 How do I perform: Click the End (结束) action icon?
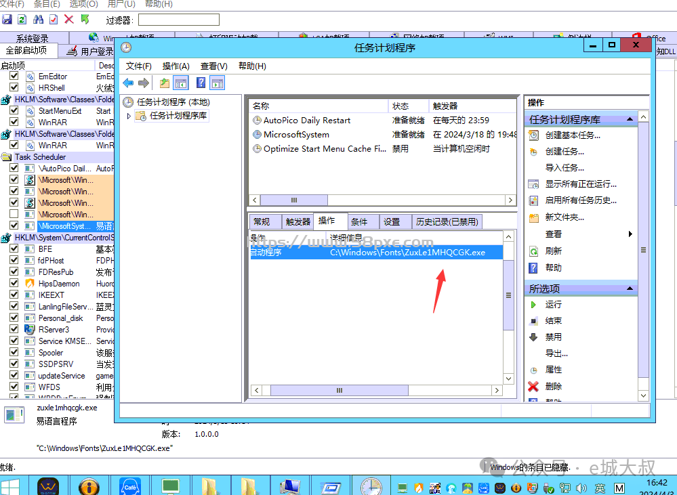click(533, 321)
